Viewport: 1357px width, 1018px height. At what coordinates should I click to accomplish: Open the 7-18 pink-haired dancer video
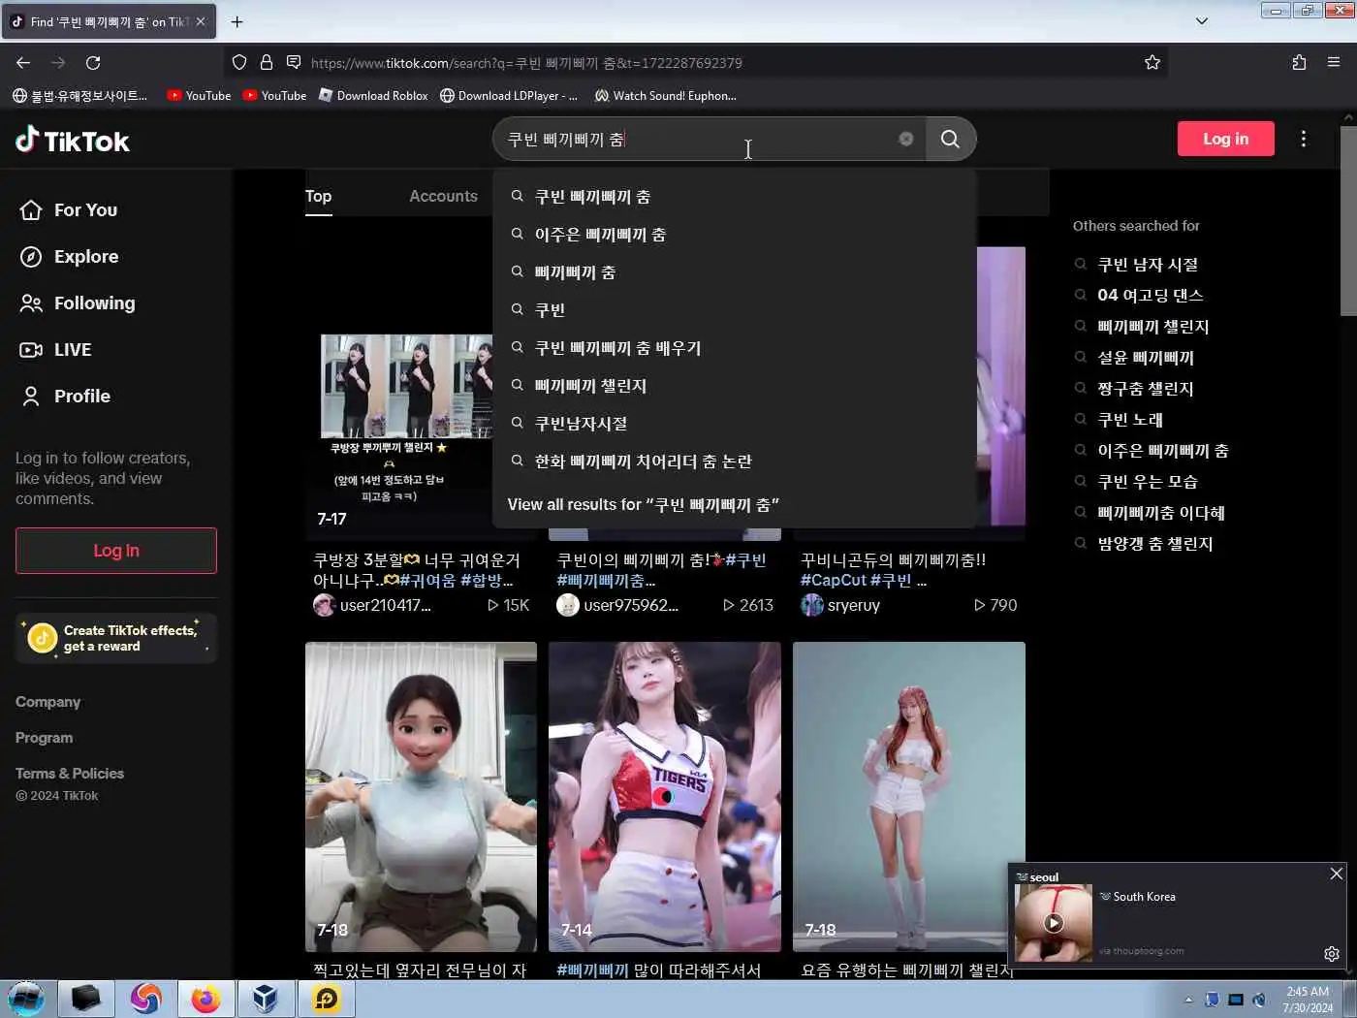(909, 796)
